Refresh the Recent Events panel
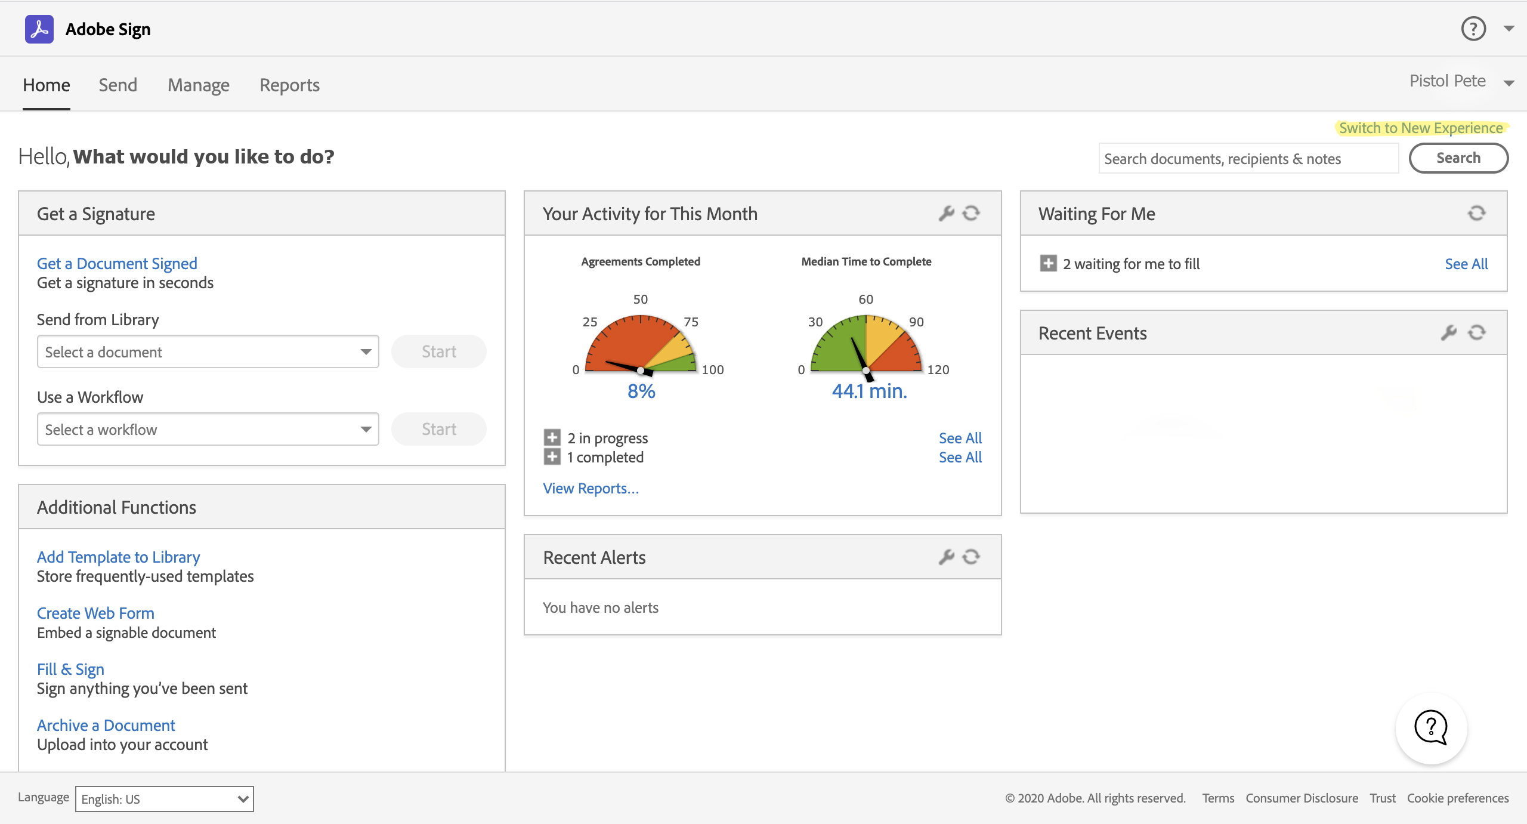This screenshot has height=824, width=1527. tap(1477, 332)
